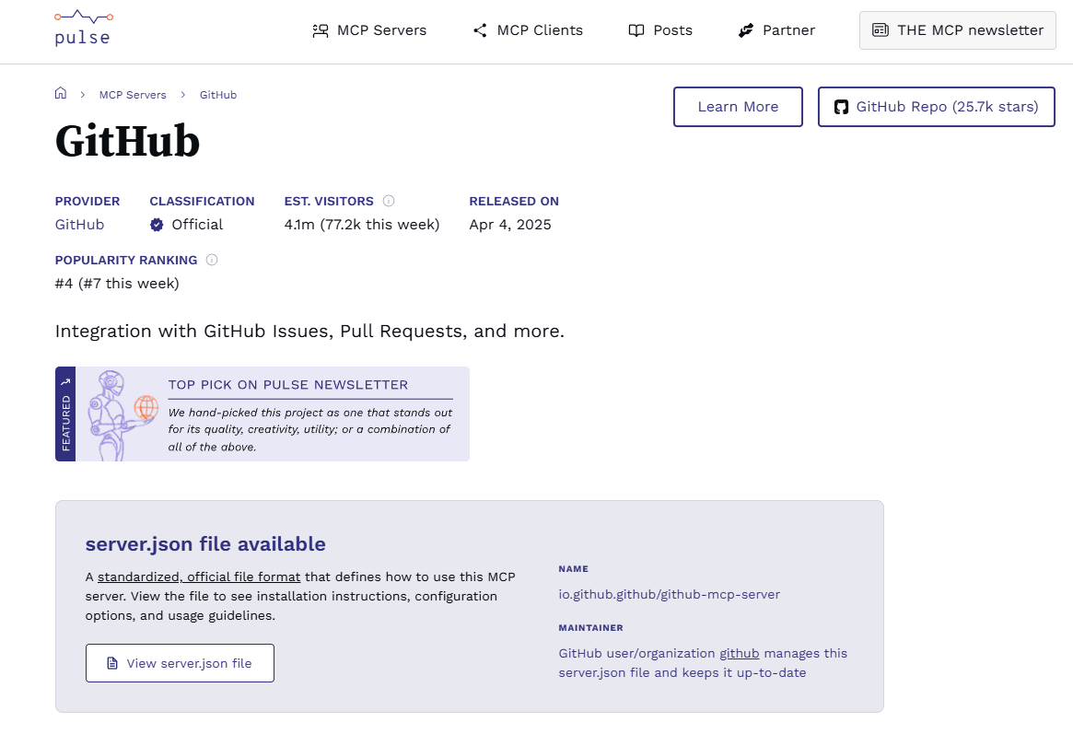Click the Official verified badge icon
Image resolution: width=1073 pixels, height=734 pixels.
(x=156, y=224)
